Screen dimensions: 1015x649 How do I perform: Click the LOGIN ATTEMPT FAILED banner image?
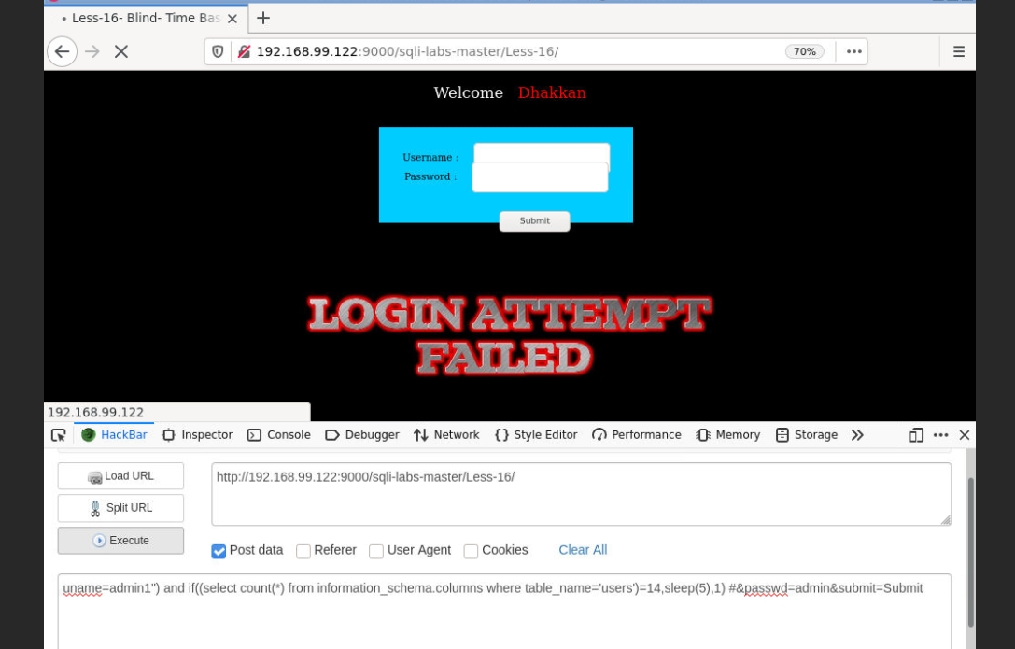point(510,336)
